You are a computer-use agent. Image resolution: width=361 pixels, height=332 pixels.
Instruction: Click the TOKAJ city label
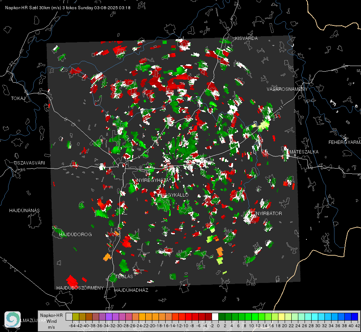18,98
